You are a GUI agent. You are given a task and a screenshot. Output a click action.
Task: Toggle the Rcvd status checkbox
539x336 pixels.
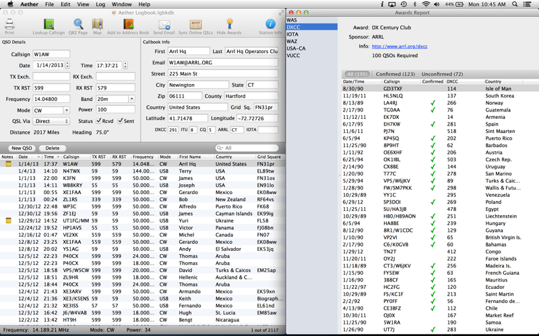(x=100, y=121)
